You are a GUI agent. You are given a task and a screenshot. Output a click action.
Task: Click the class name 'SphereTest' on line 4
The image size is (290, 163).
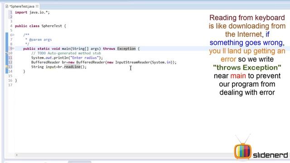tap(52, 26)
